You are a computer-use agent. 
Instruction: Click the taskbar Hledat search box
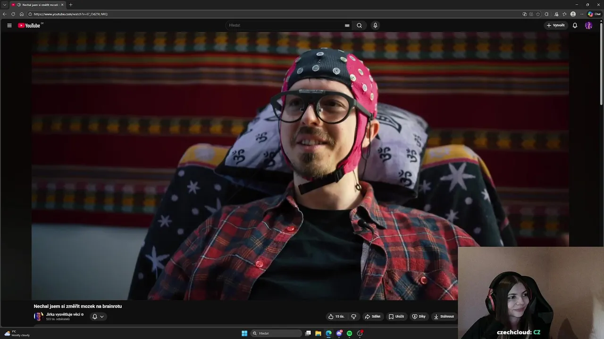pos(277,333)
